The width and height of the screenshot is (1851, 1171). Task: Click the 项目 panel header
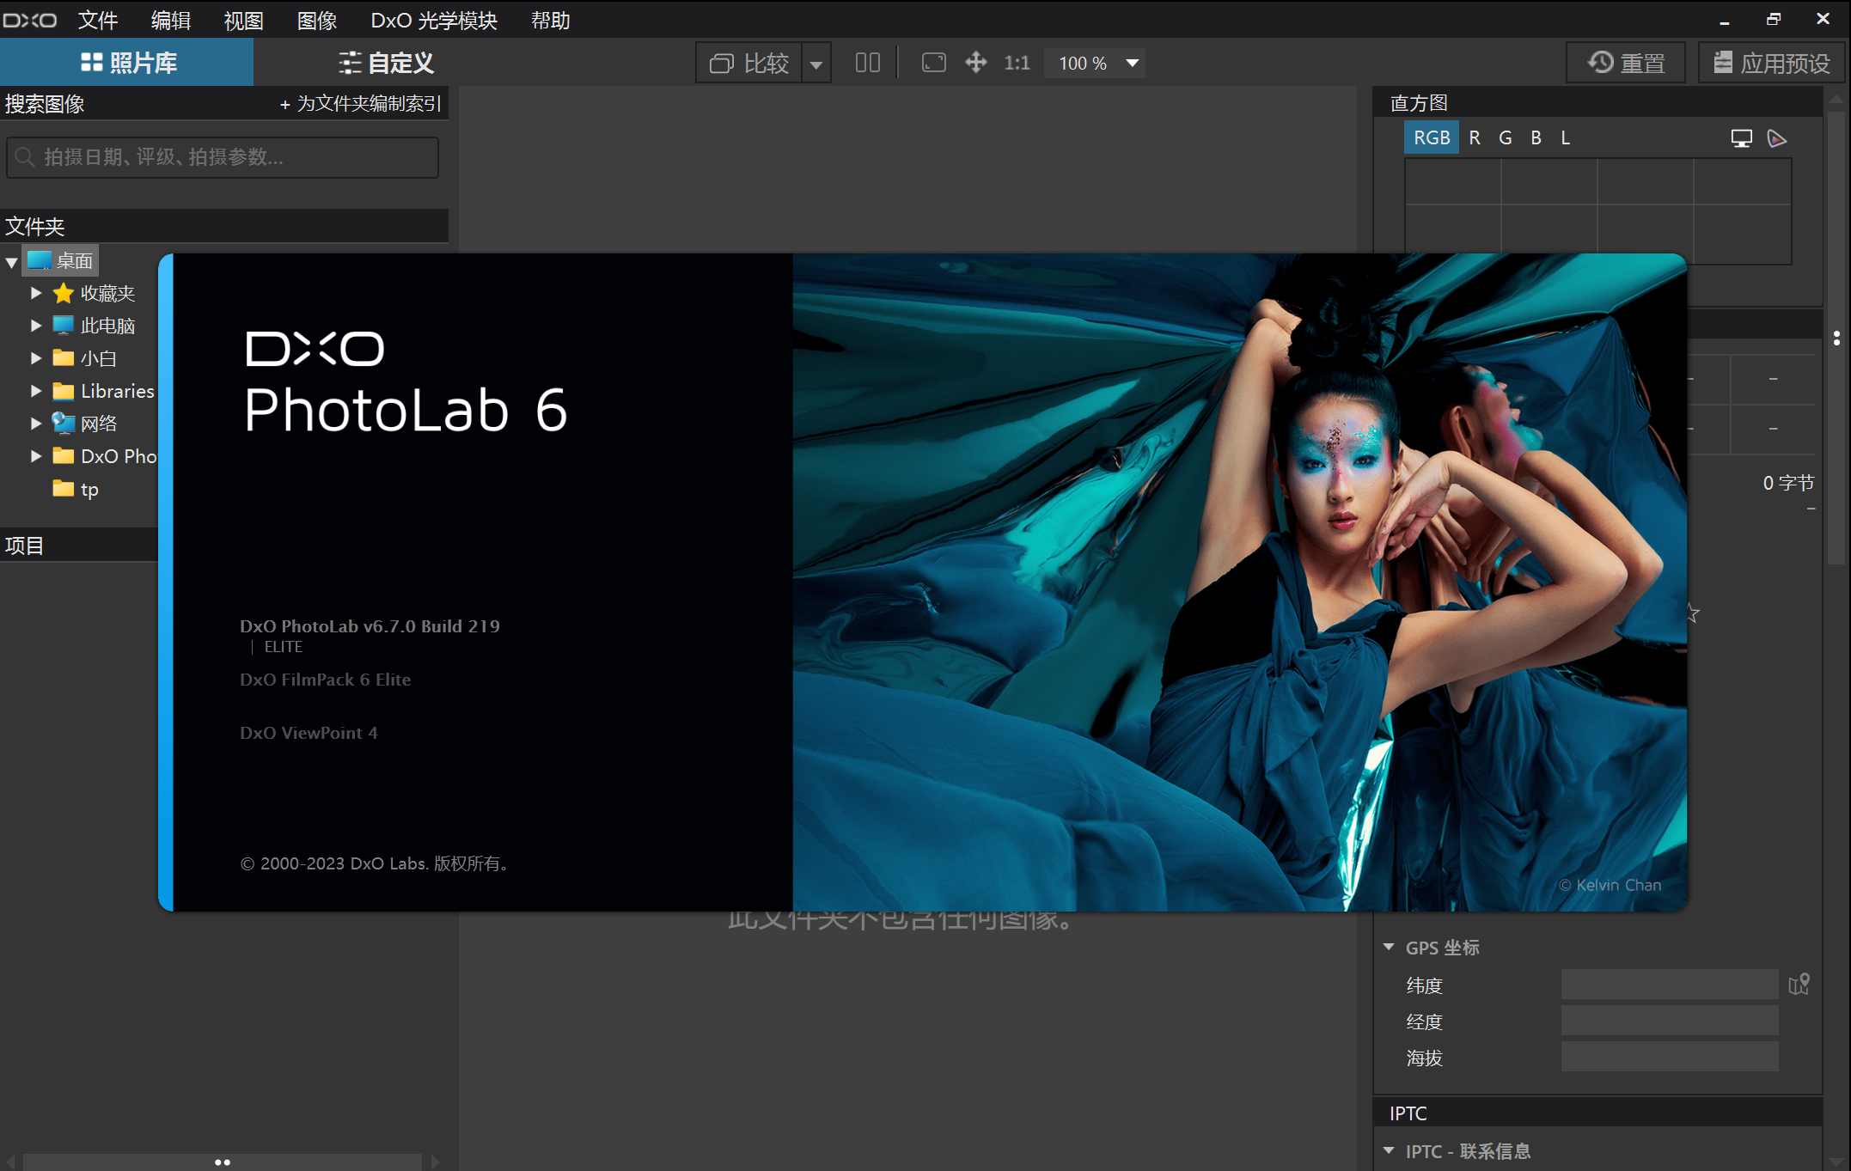pos(79,546)
